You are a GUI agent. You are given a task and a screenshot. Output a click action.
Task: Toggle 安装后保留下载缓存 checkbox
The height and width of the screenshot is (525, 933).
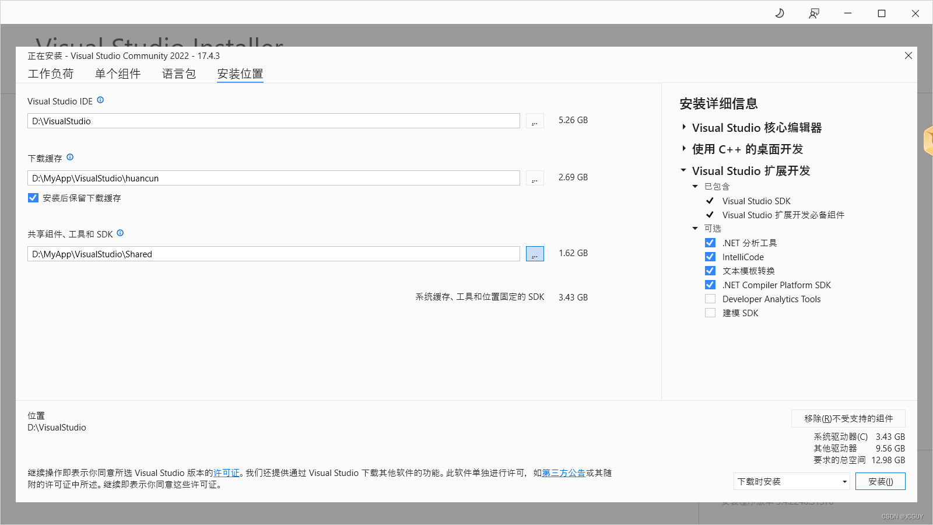tap(33, 198)
